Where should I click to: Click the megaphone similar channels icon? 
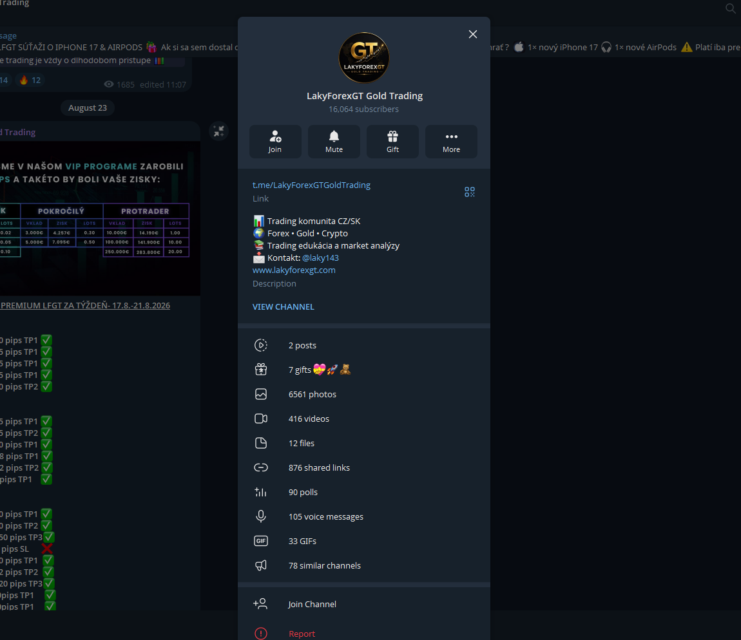[261, 565]
